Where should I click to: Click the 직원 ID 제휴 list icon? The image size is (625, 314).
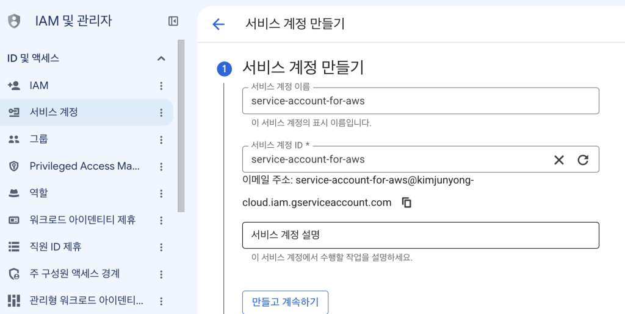point(14,247)
